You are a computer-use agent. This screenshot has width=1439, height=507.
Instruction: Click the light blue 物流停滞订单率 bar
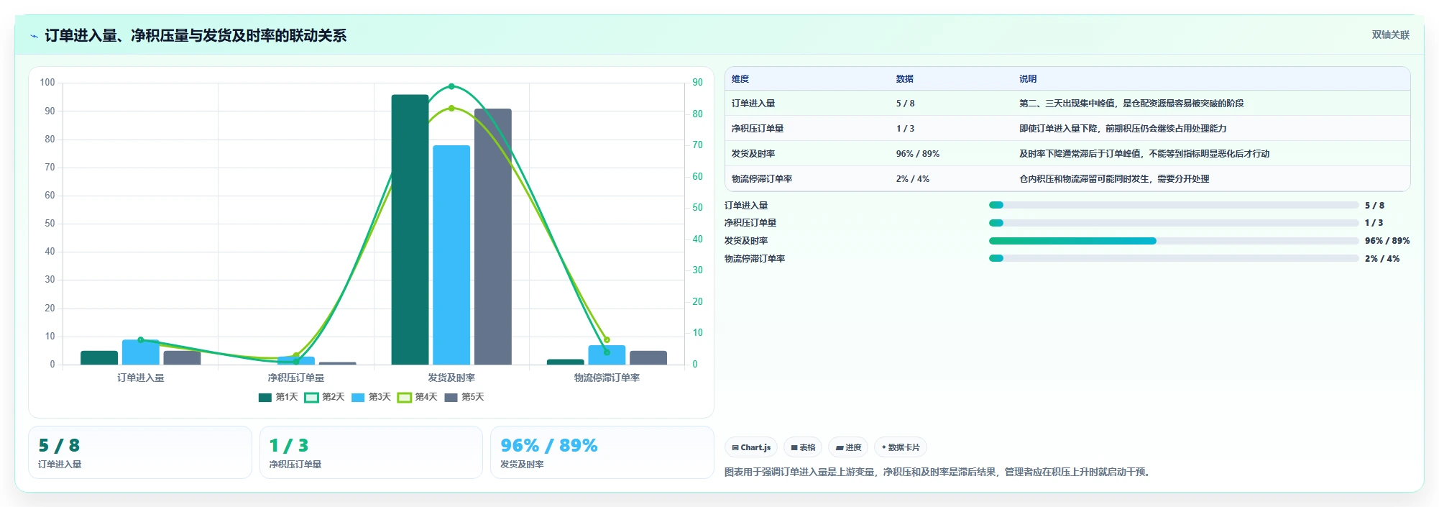607,355
